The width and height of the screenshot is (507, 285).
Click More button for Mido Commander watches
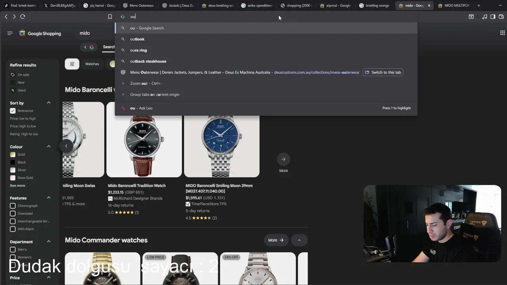(x=276, y=240)
